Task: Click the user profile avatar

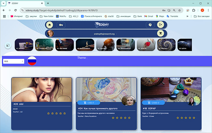Action: tap(51, 33)
